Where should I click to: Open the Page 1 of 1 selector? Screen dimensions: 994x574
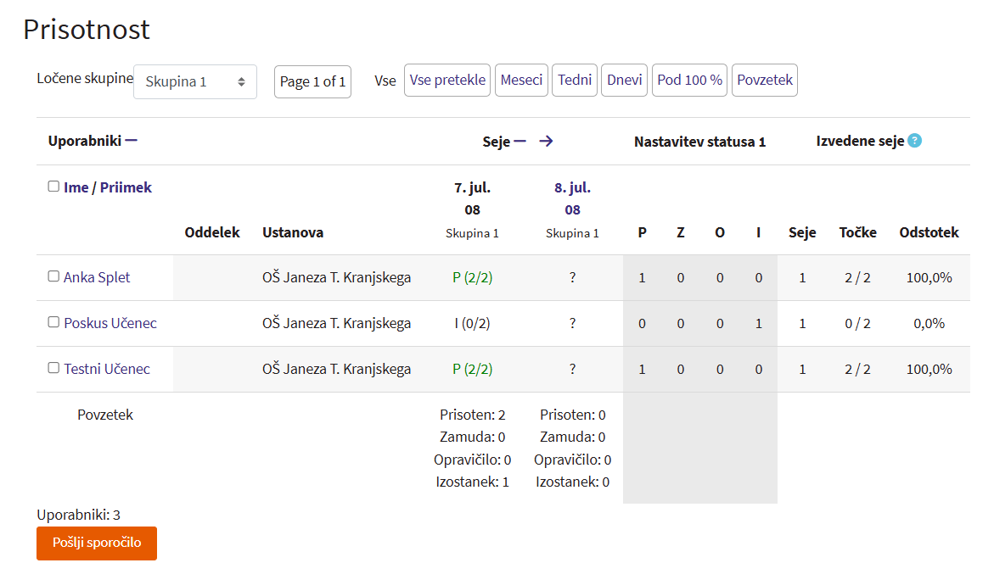312,82
